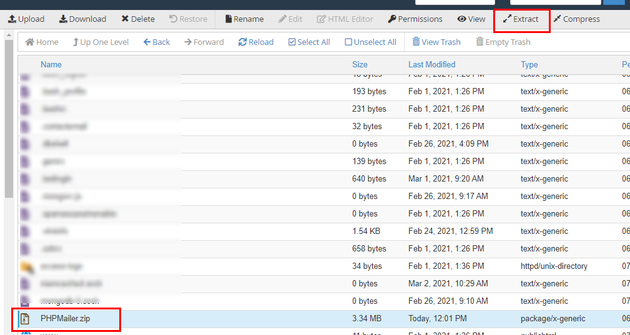Screen dimensions: 630x335
Task: Click the View eye icon
Action: (x=461, y=19)
